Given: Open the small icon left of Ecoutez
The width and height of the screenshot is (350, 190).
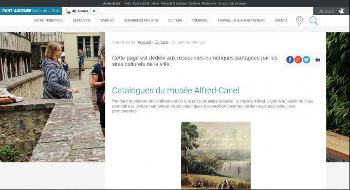Looking at the screenshot, I should click(69, 12).
